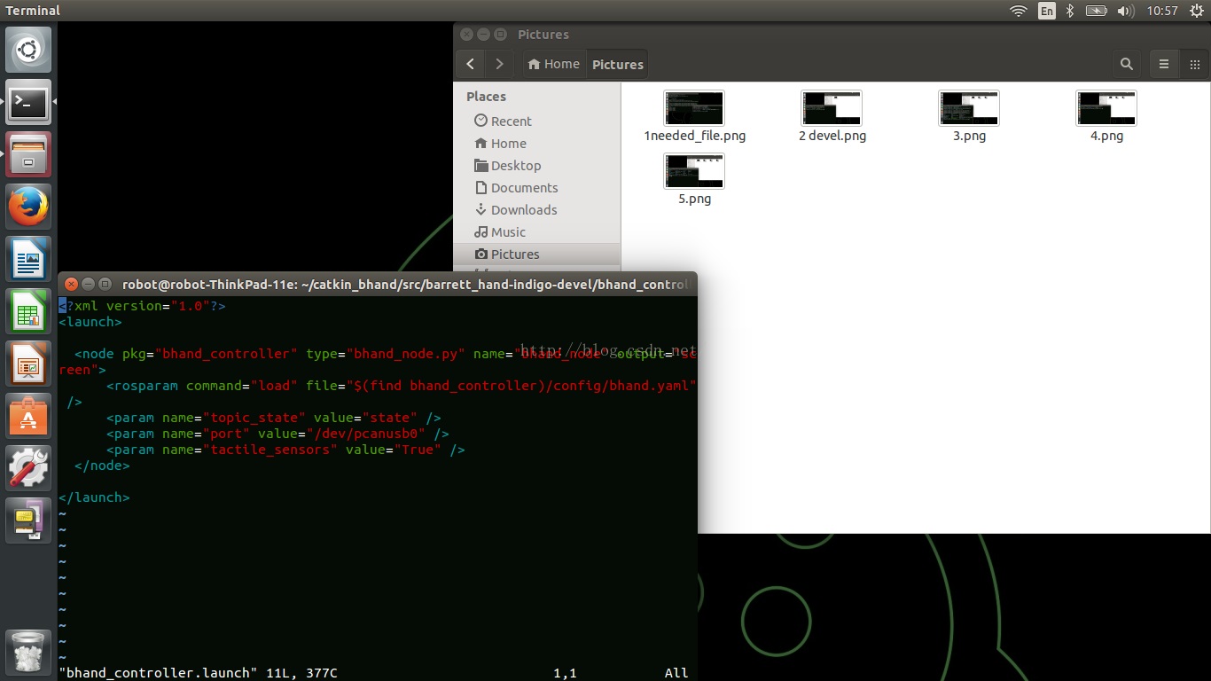Open the Trash in the launcher
The height and width of the screenshot is (681, 1211).
point(28,654)
